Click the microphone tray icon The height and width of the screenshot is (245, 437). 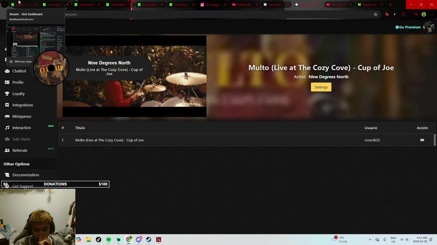[x=384, y=240]
